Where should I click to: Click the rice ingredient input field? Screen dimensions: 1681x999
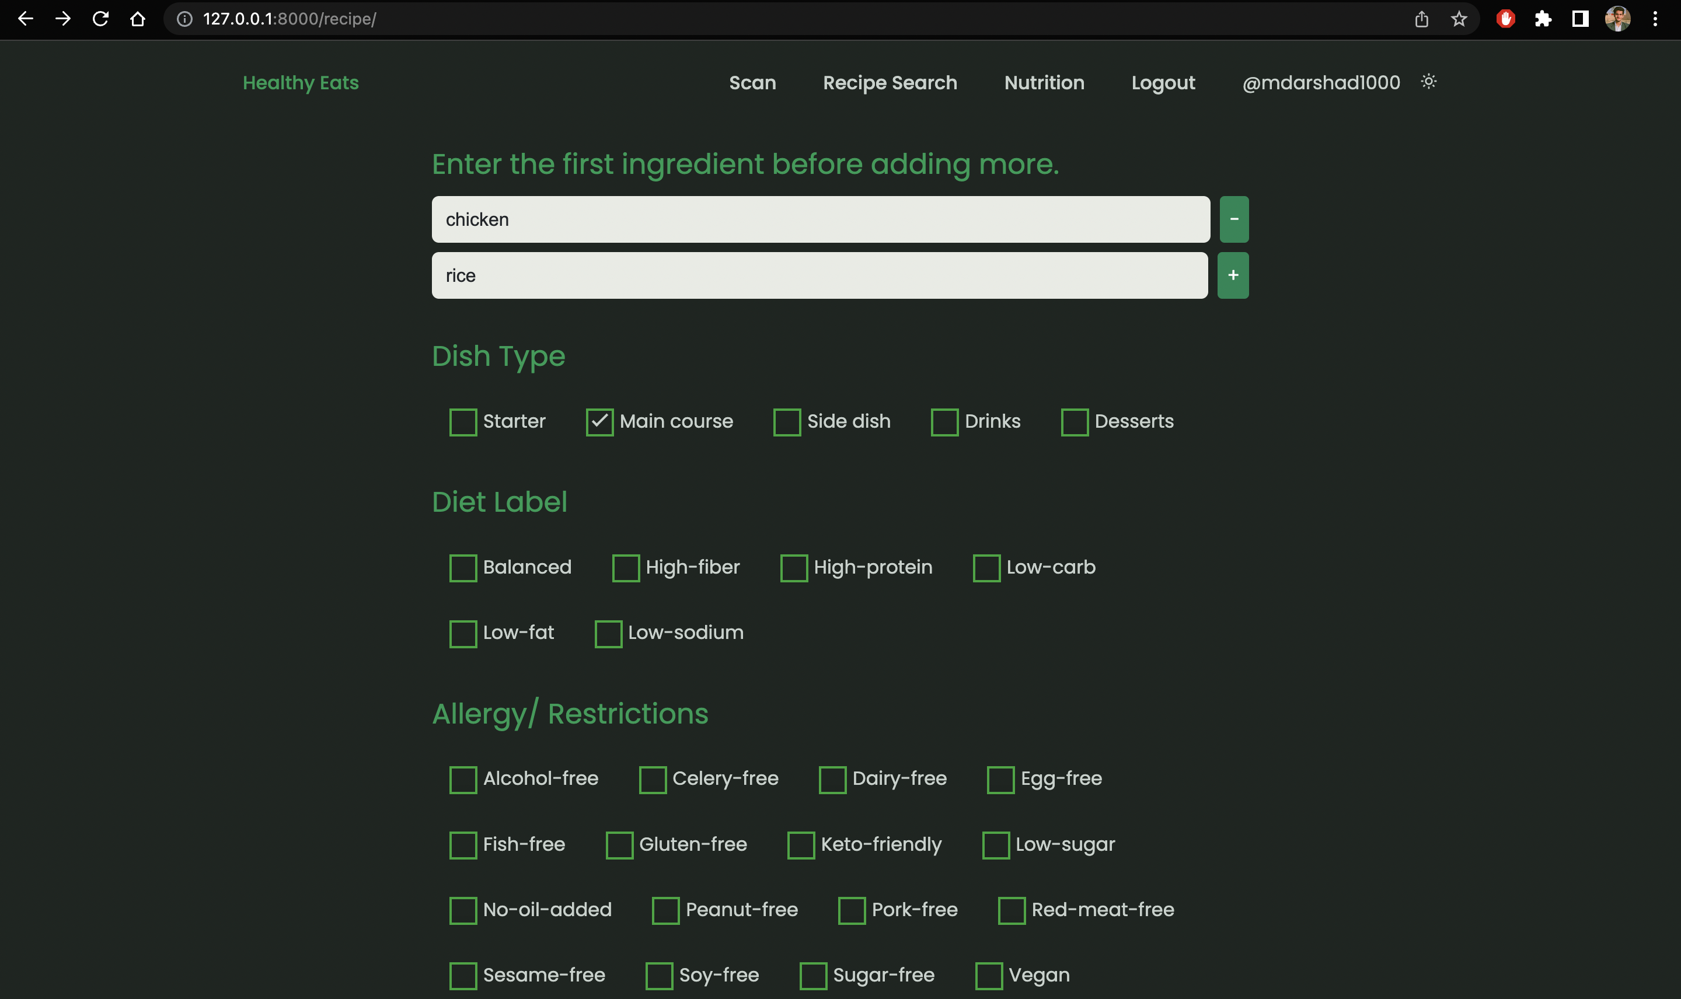click(x=819, y=275)
